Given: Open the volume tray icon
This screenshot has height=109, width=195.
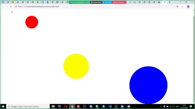Looking at the screenshot, I should pyautogui.click(x=173, y=107).
